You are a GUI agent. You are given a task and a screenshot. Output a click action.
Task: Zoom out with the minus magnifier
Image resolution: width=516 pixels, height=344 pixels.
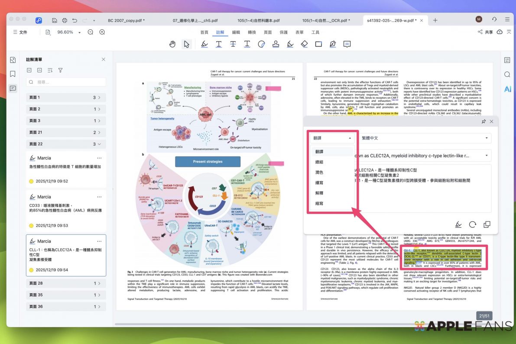[91, 32]
